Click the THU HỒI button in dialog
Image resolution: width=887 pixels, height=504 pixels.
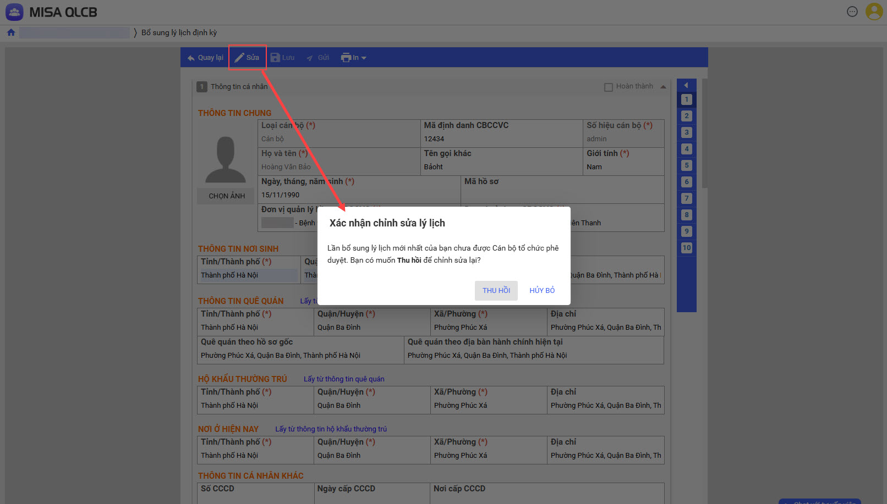(x=496, y=290)
